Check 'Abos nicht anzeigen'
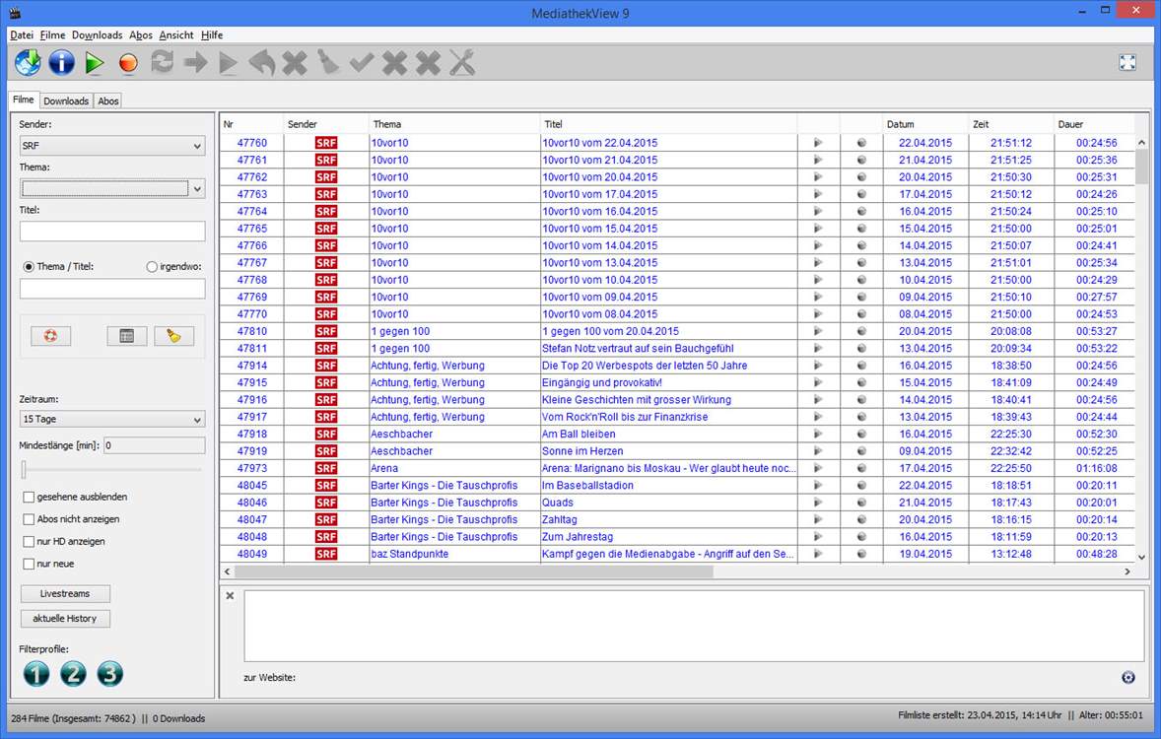The height and width of the screenshot is (739, 1161). [x=29, y=519]
